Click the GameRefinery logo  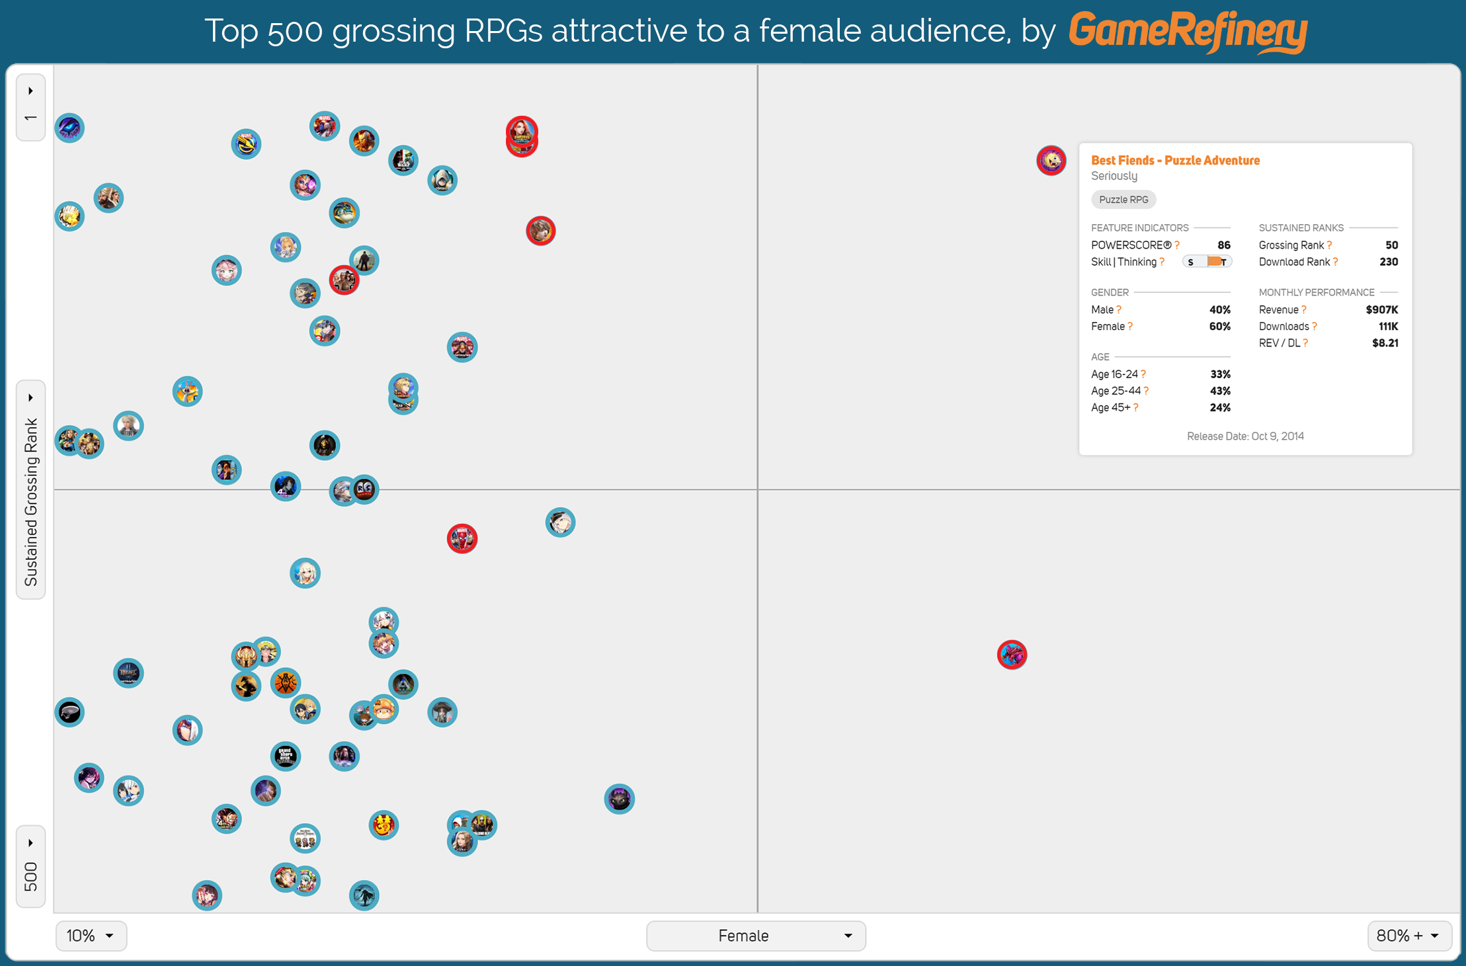1188,31
